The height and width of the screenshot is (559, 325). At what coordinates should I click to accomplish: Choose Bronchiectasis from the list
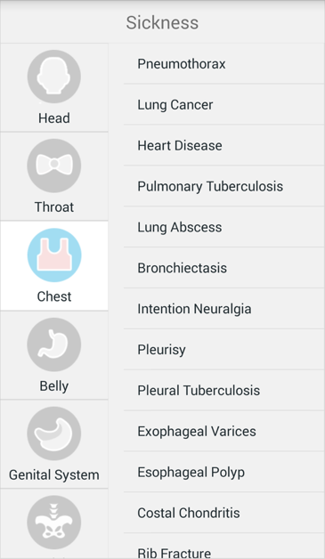(224, 268)
